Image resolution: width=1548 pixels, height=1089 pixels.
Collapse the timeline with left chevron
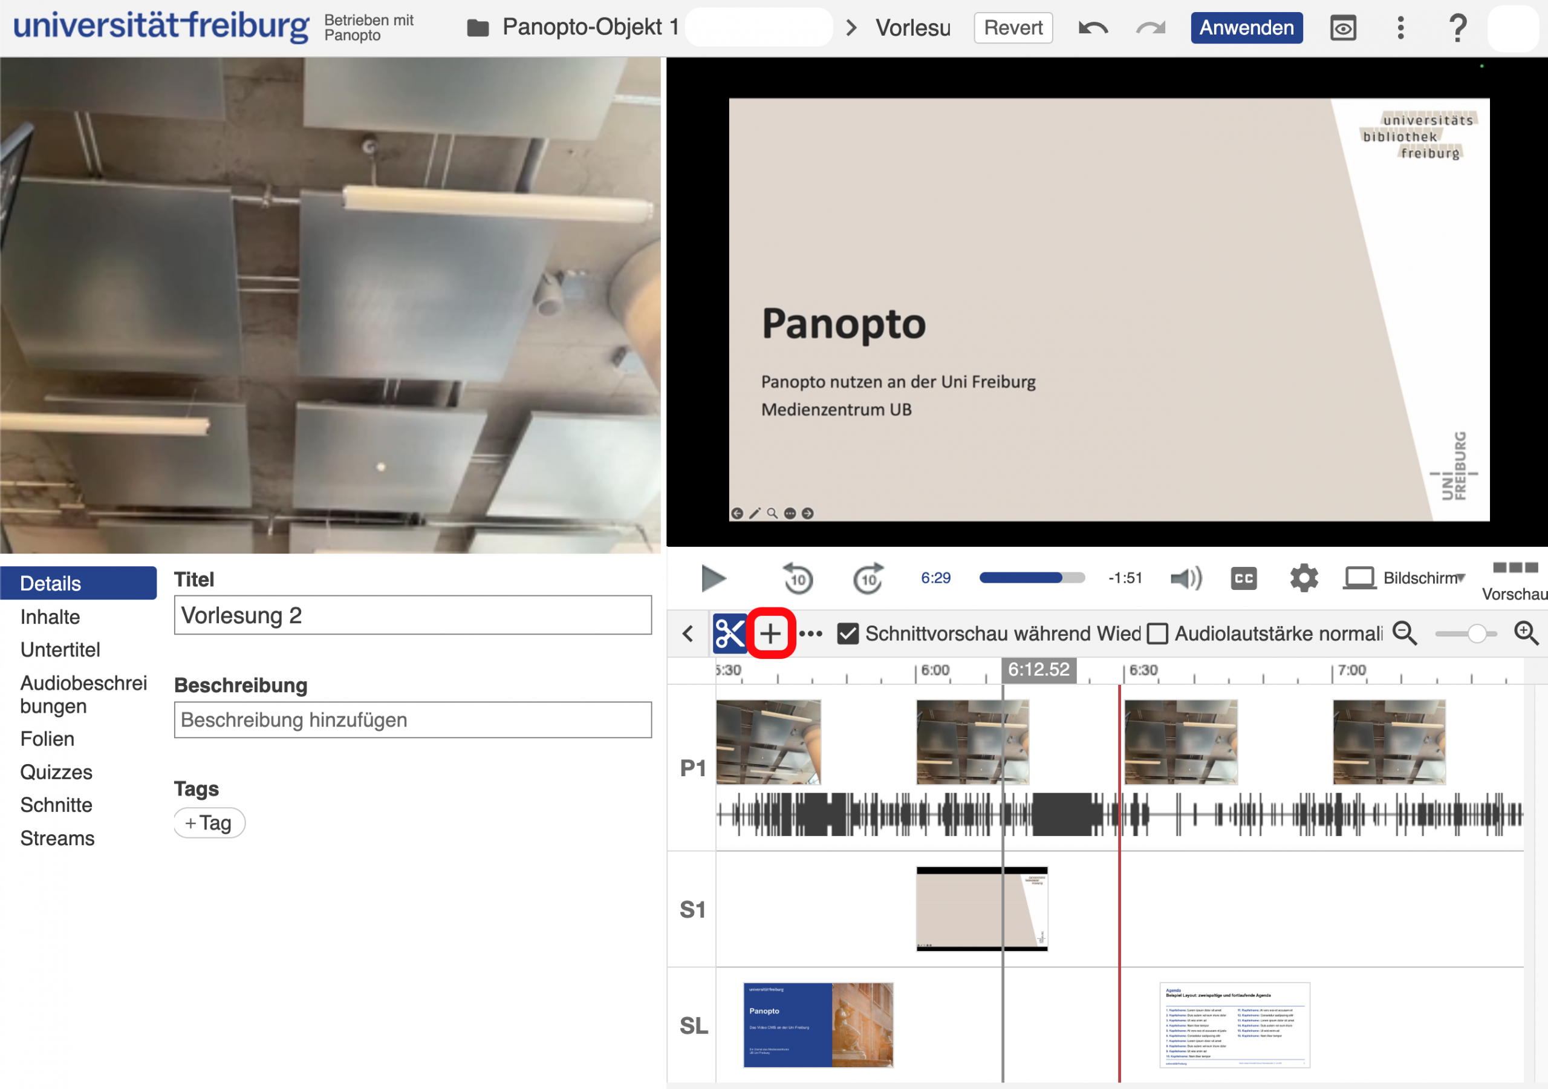pos(688,633)
